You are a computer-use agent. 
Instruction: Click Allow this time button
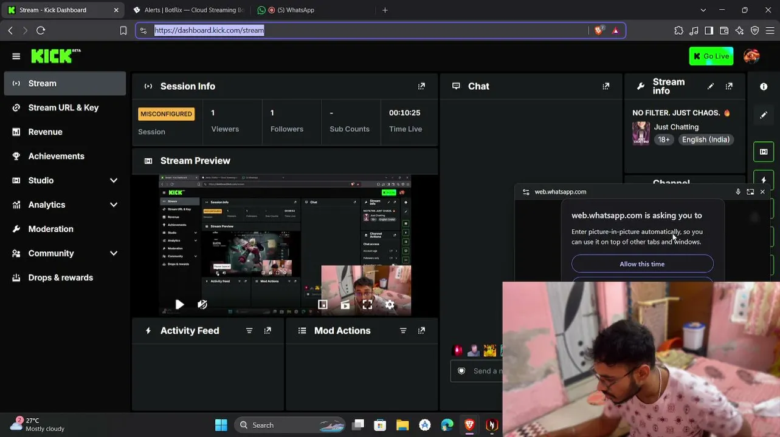point(642,264)
